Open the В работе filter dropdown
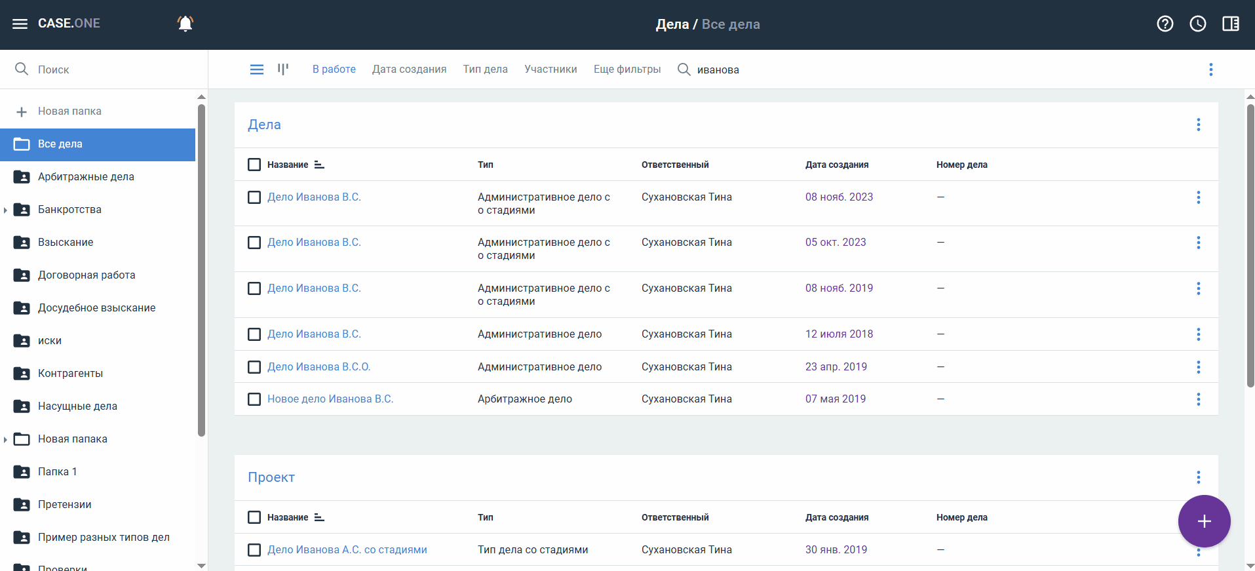Image resolution: width=1255 pixels, height=571 pixels. tap(334, 69)
